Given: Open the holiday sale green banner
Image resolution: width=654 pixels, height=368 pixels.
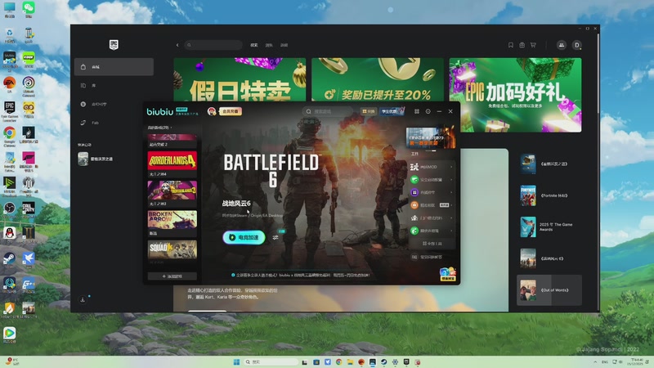Looking at the screenshot, I should [240, 79].
